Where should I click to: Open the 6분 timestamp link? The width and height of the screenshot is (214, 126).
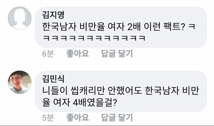tap(48, 54)
